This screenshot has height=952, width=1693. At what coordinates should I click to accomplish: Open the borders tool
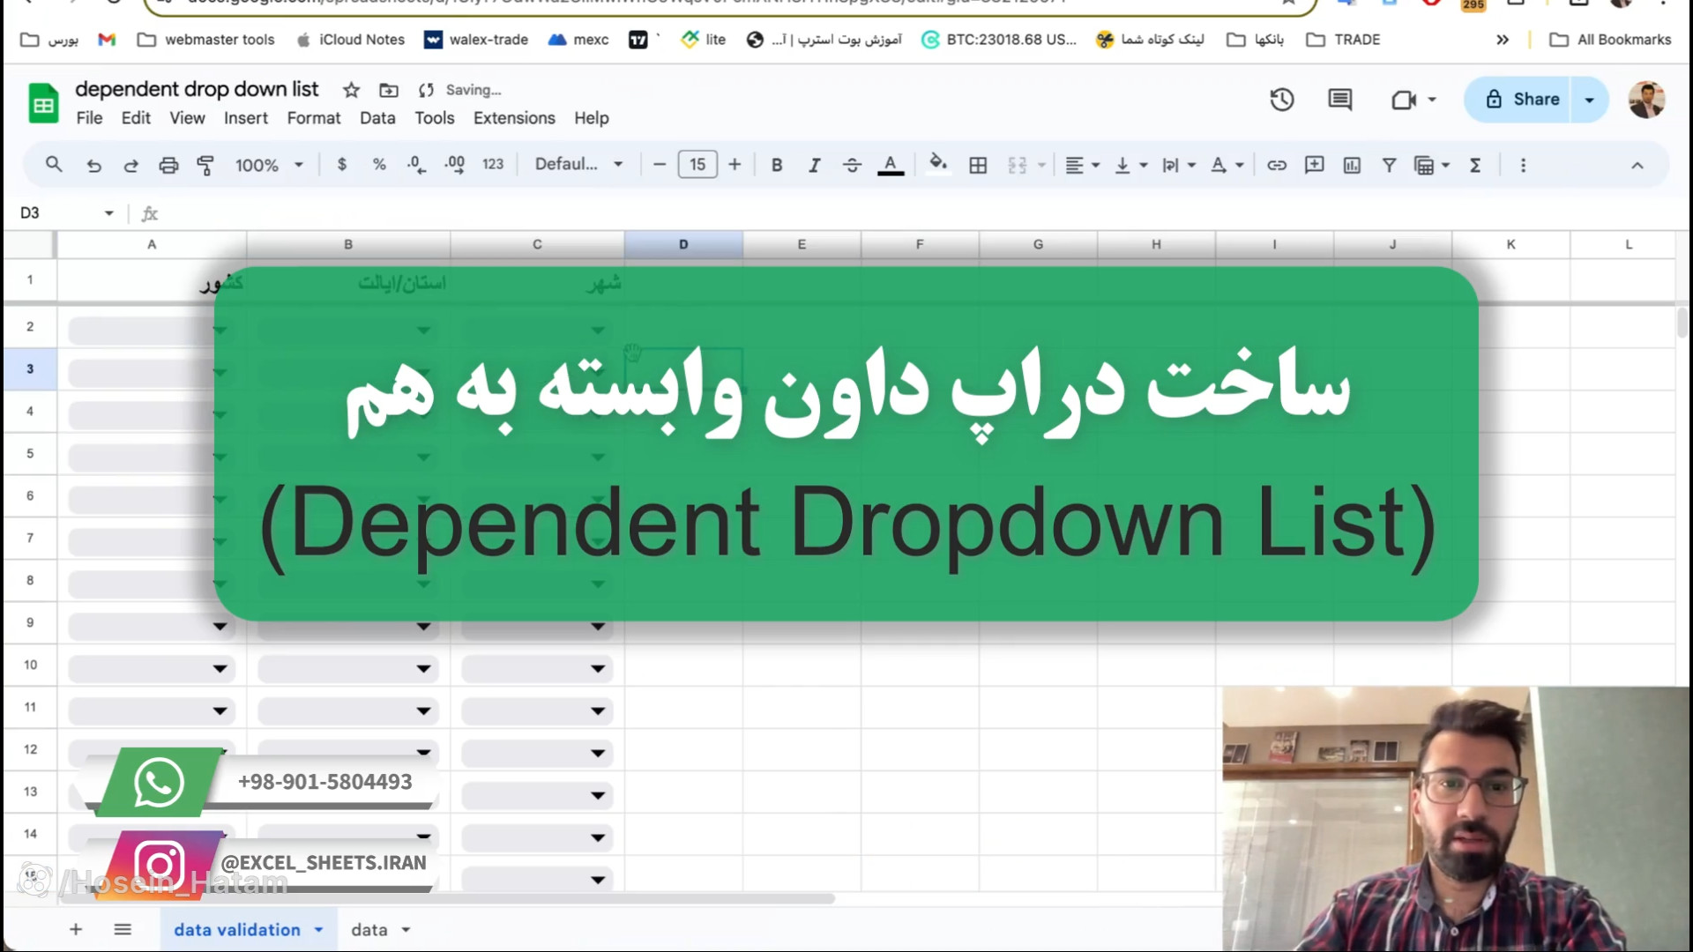click(978, 165)
